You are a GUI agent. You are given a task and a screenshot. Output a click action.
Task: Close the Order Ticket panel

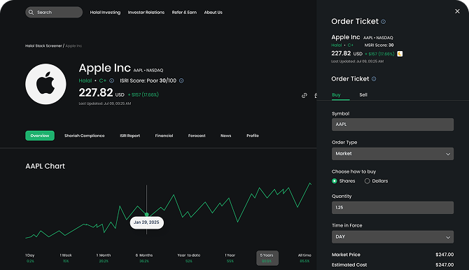[457, 11]
